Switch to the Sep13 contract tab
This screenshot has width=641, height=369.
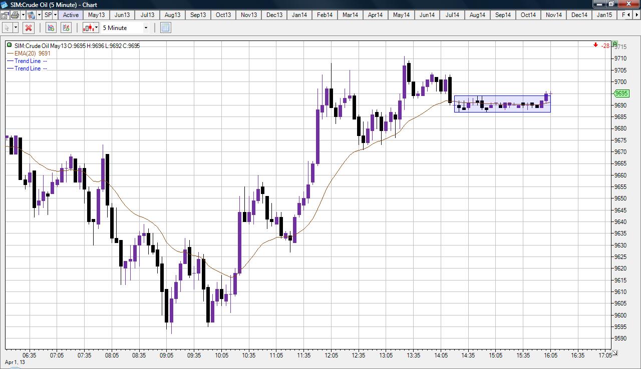pyautogui.click(x=198, y=15)
